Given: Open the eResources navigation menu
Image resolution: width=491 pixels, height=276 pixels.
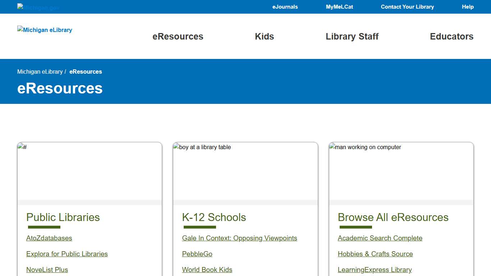Looking at the screenshot, I should (x=178, y=36).
